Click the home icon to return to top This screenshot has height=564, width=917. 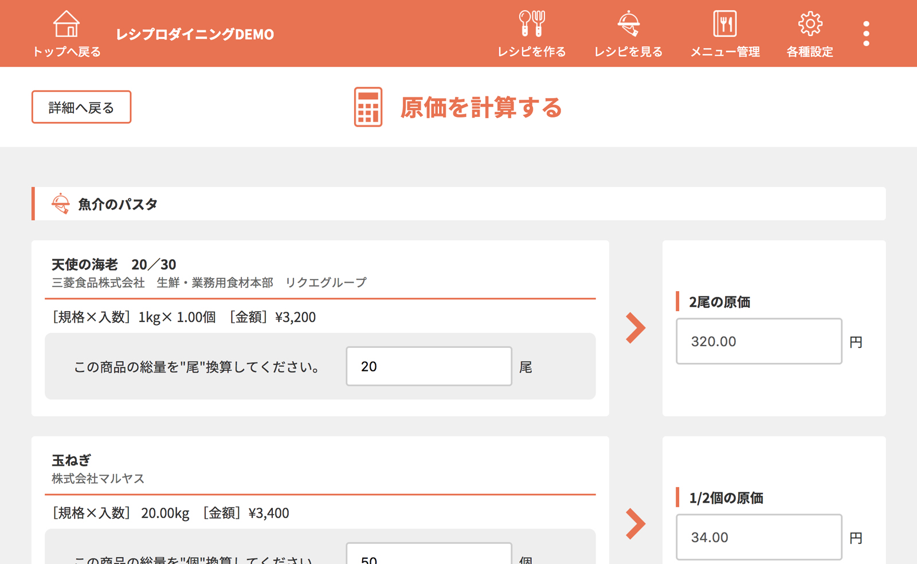click(x=66, y=24)
